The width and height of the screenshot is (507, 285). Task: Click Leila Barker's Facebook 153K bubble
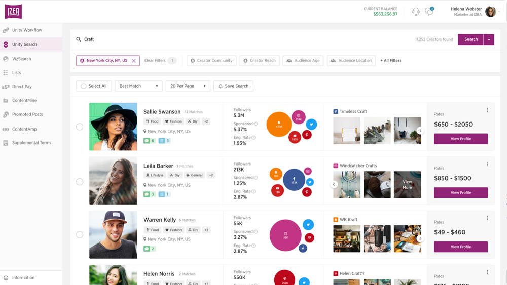(294, 180)
